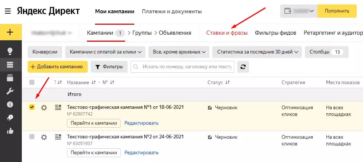Click Перейти к кампании for campaign №1
The width and height of the screenshot is (363, 162).
(94, 123)
